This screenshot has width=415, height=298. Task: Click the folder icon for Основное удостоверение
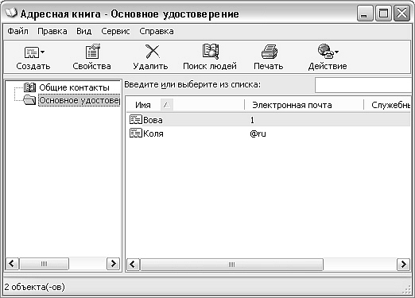(x=29, y=100)
